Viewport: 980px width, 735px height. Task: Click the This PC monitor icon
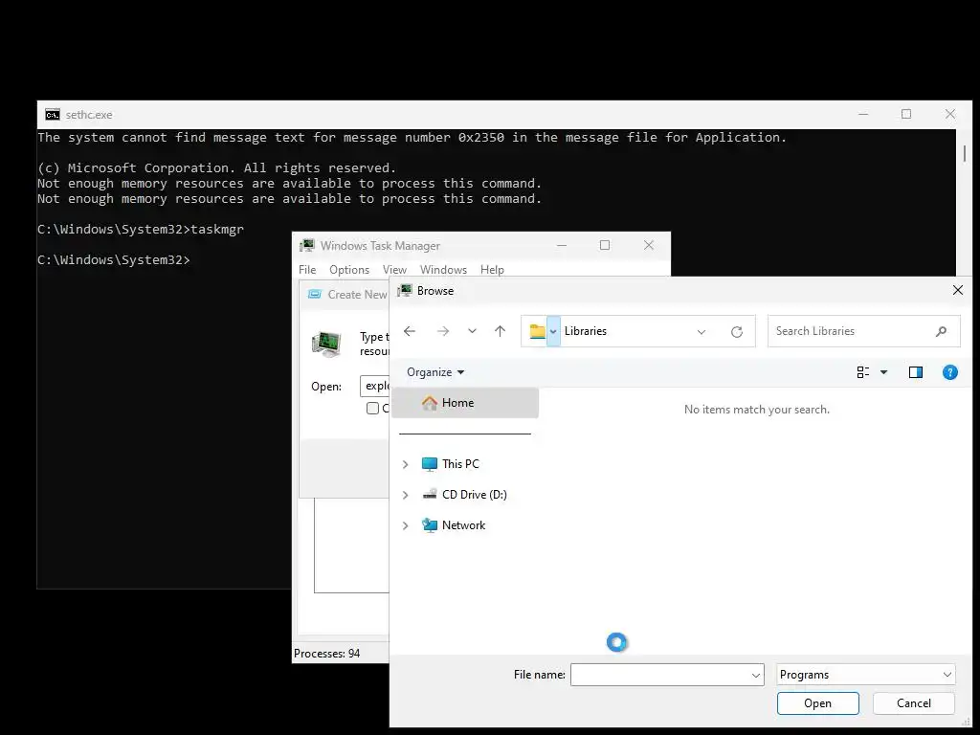(x=430, y=464)
